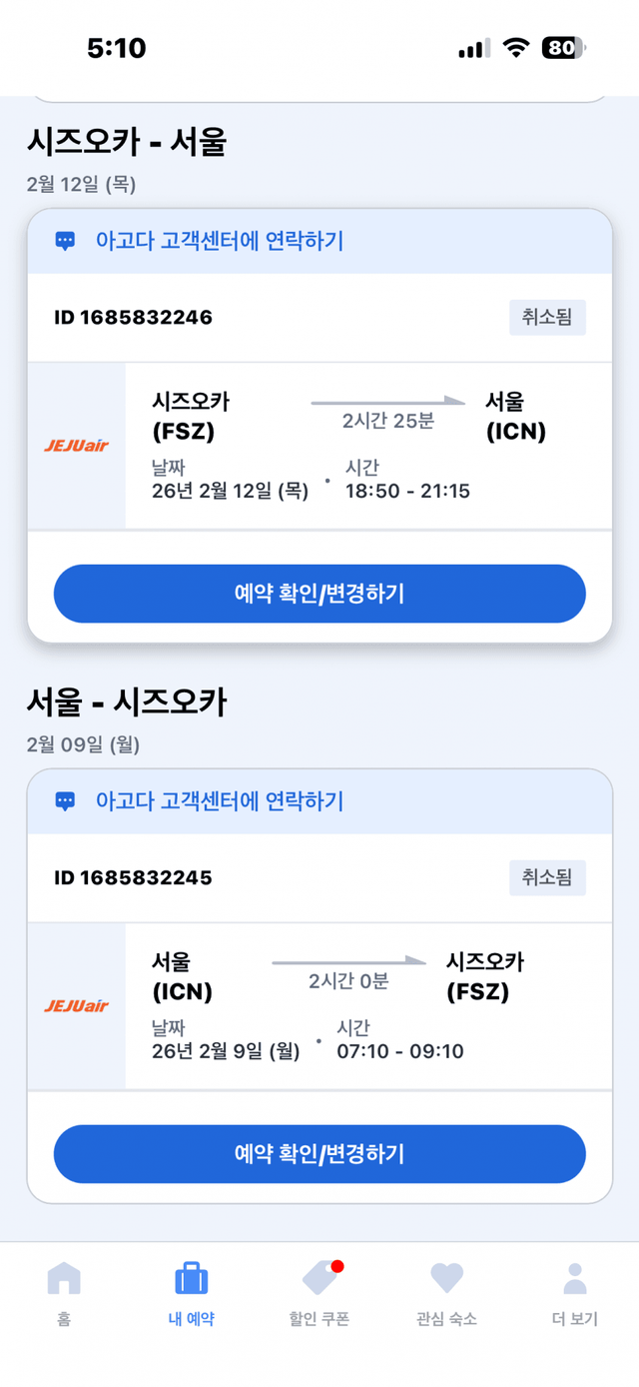Open the 할인 쿠폰 coupon tag icon
Screen dimensions: 639x1387
click(319, 1278)
